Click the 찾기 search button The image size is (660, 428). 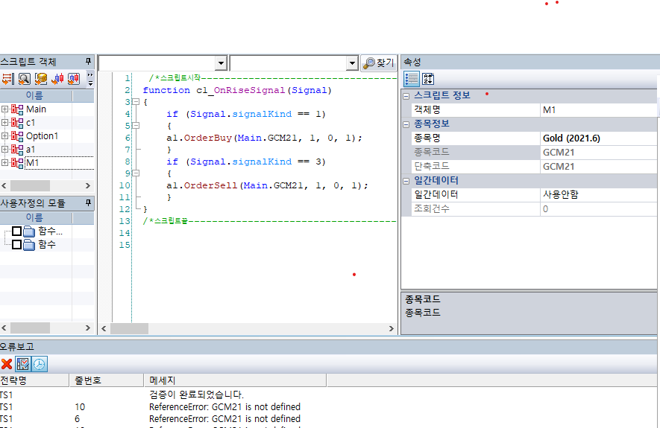click(378, 63)
